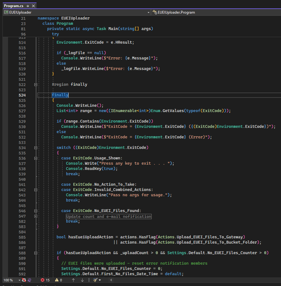Click 'Environment.ExitCode = e.HResult;' at line 514
Image resolution: width=281 pixels, height=286 pixels.
pyautogui.click(x=95, y=42)
